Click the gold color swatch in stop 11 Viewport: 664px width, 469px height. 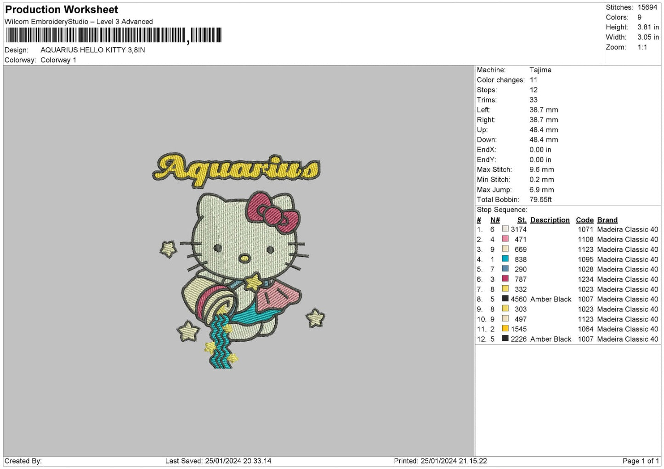coord(505,328)
